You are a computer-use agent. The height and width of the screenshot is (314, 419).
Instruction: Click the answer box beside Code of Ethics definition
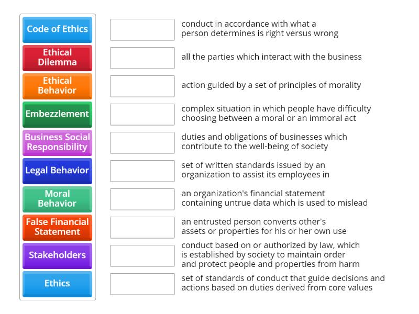point(142,30)
